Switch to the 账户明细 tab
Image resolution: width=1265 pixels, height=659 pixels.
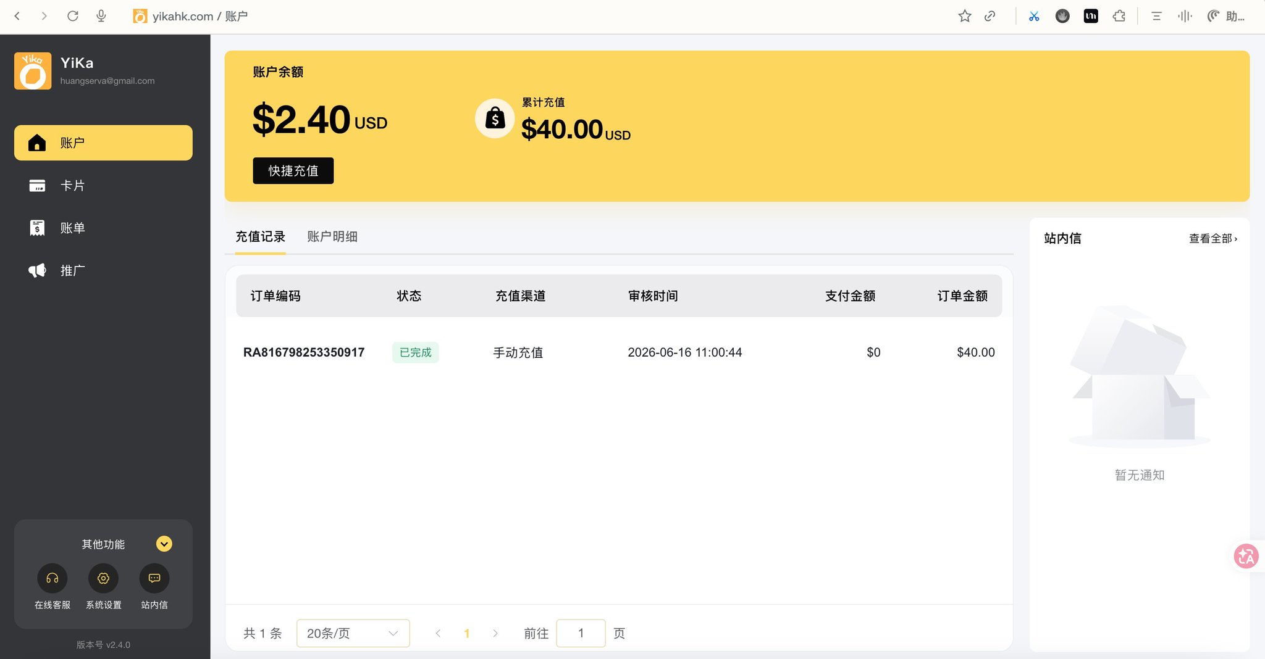point(332,236)
